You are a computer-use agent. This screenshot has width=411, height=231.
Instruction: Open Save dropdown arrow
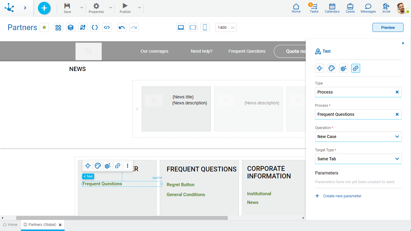(x=82, y=8)
